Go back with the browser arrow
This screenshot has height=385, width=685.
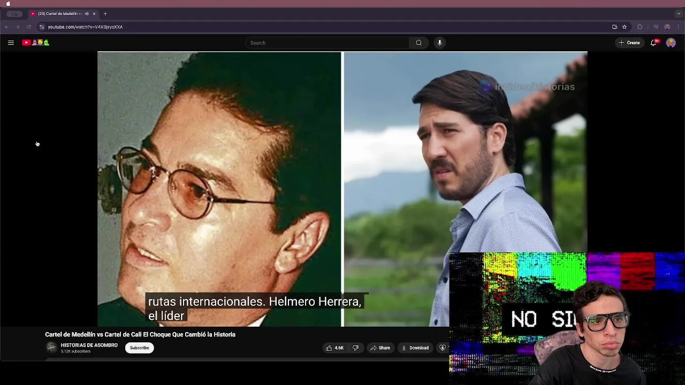7,27
